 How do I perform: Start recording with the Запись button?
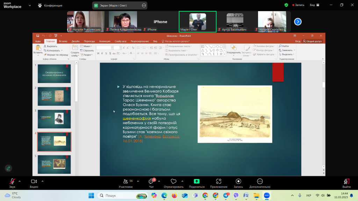(238, 181)
